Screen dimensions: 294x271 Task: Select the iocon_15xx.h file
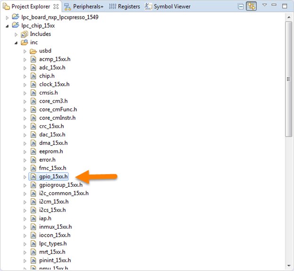coord(55,235)
